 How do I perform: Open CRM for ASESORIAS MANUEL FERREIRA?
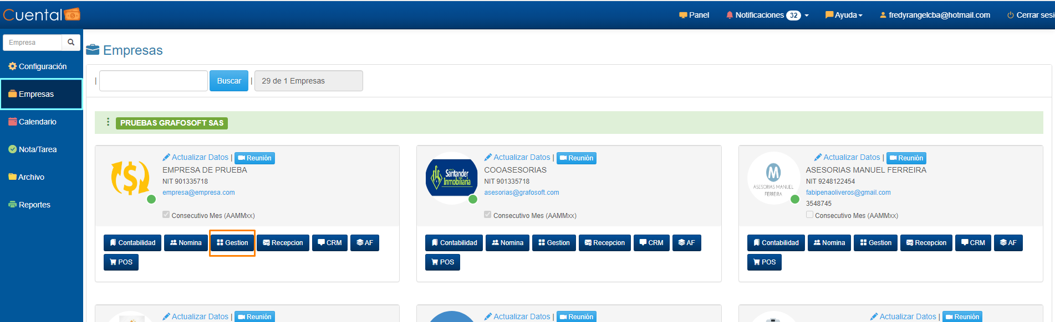(973, 243)
